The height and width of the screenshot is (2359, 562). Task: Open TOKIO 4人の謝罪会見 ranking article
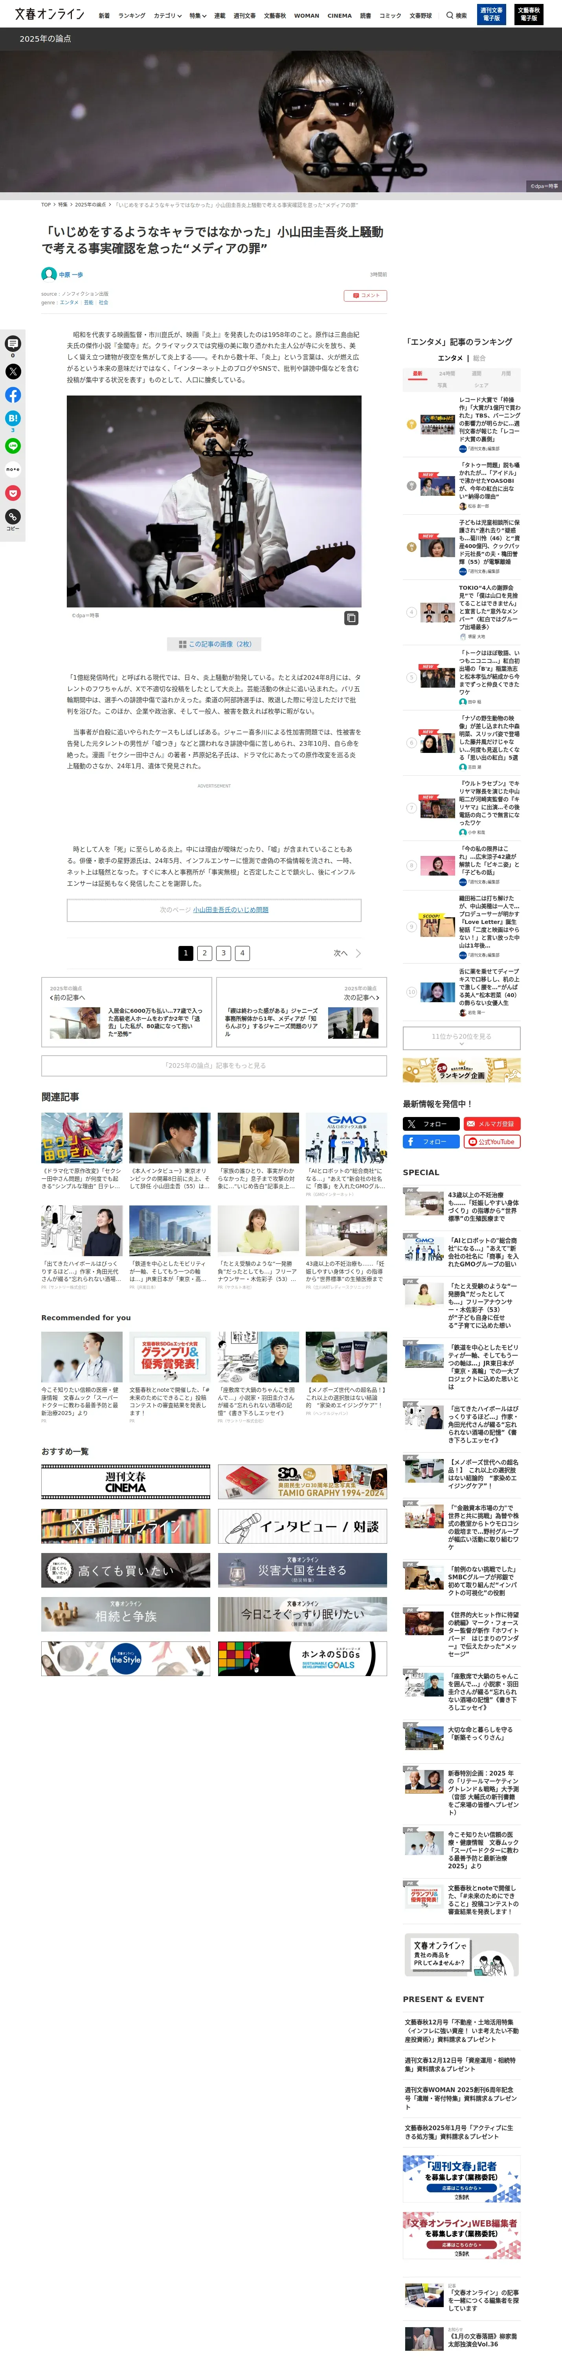pyautogui.click(x=462, y=612)
